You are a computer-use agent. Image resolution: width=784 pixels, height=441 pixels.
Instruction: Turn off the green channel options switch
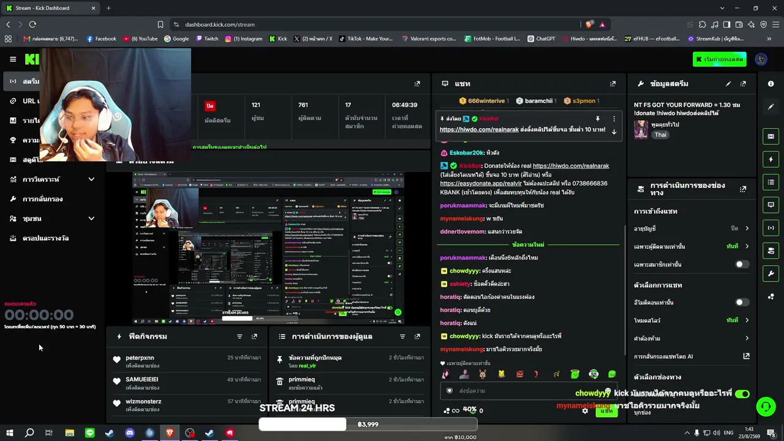[x=742, y=394]
